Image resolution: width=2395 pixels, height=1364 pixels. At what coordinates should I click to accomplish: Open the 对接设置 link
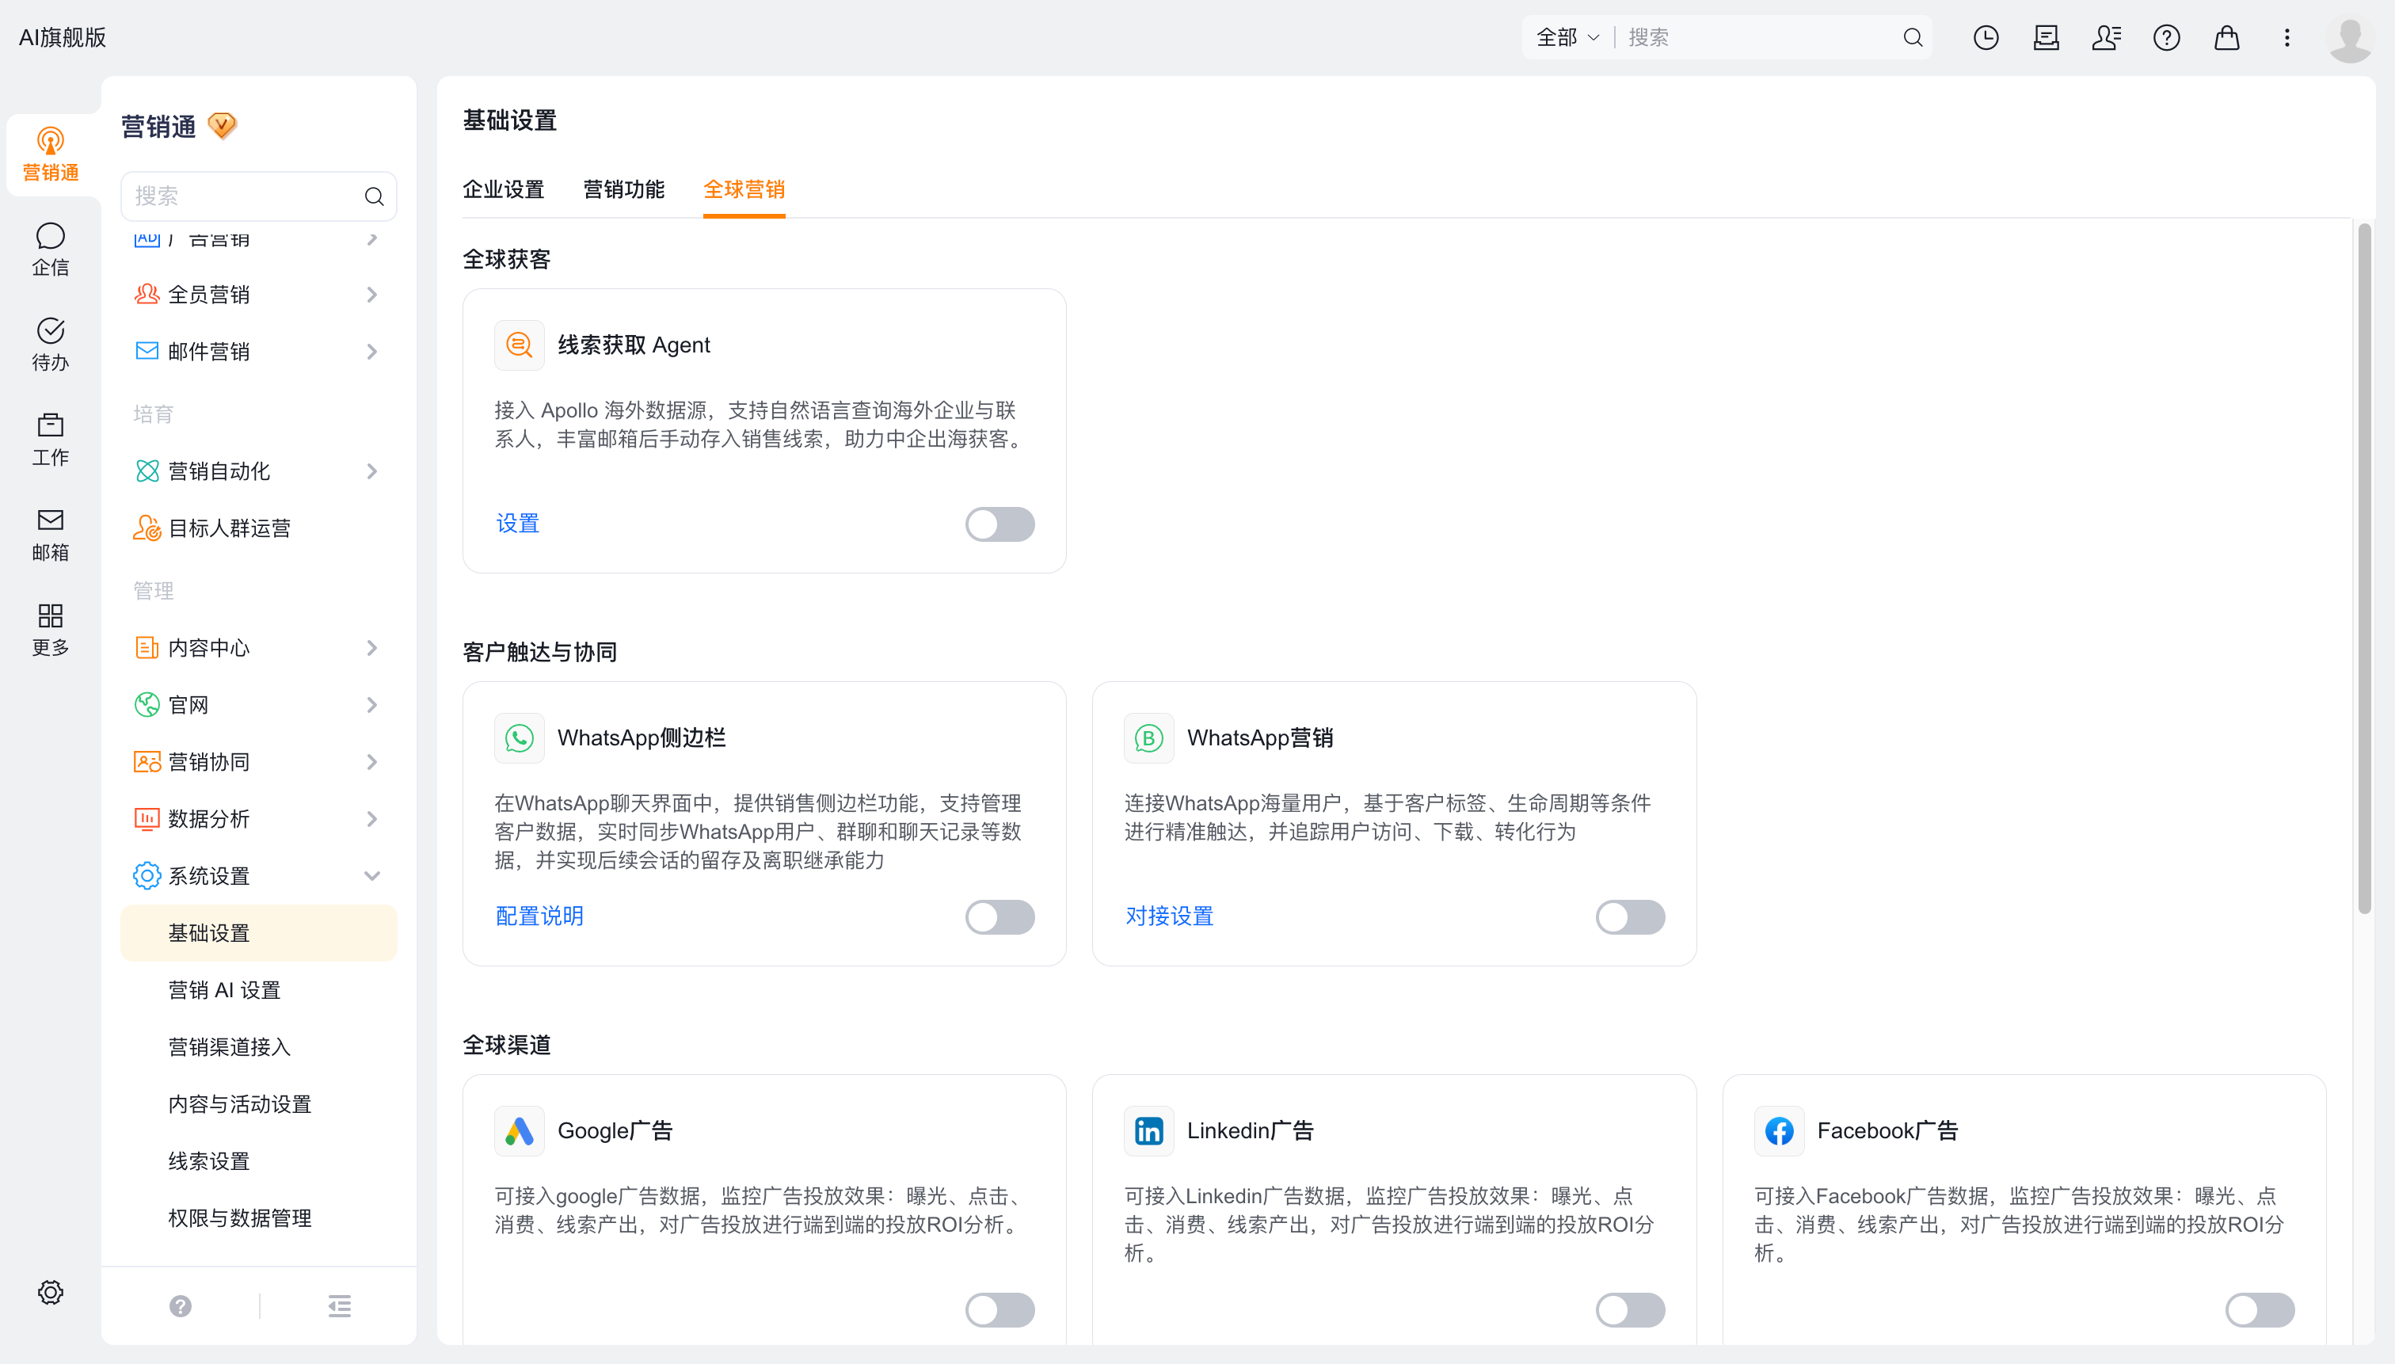coord(1170,916)
